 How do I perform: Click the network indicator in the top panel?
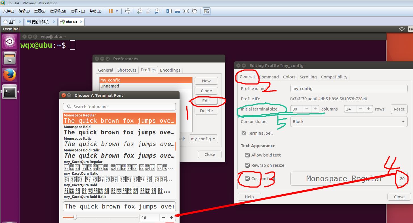402,29
